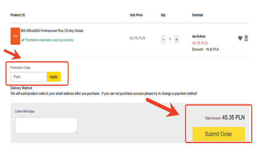The height and width of the screenshot is (148, 255).
Task: Click the Subtotal column header
Action: pyautogui.click(x=198, y=15)
